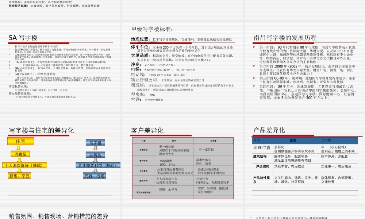Viewport: 365px width, 219px height.
Task: Click the yellow 住宅 box in the flowchart
Action: (20, 141)
